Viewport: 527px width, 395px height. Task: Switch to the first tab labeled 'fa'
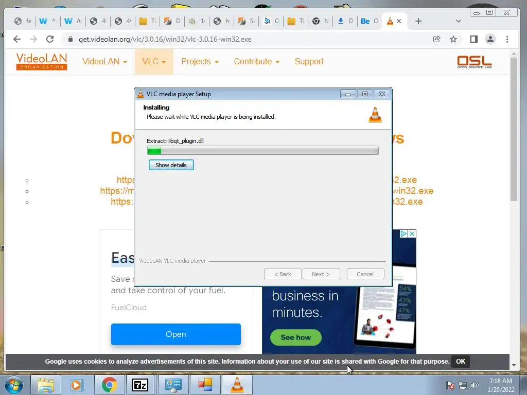click(x=23, y=21)
